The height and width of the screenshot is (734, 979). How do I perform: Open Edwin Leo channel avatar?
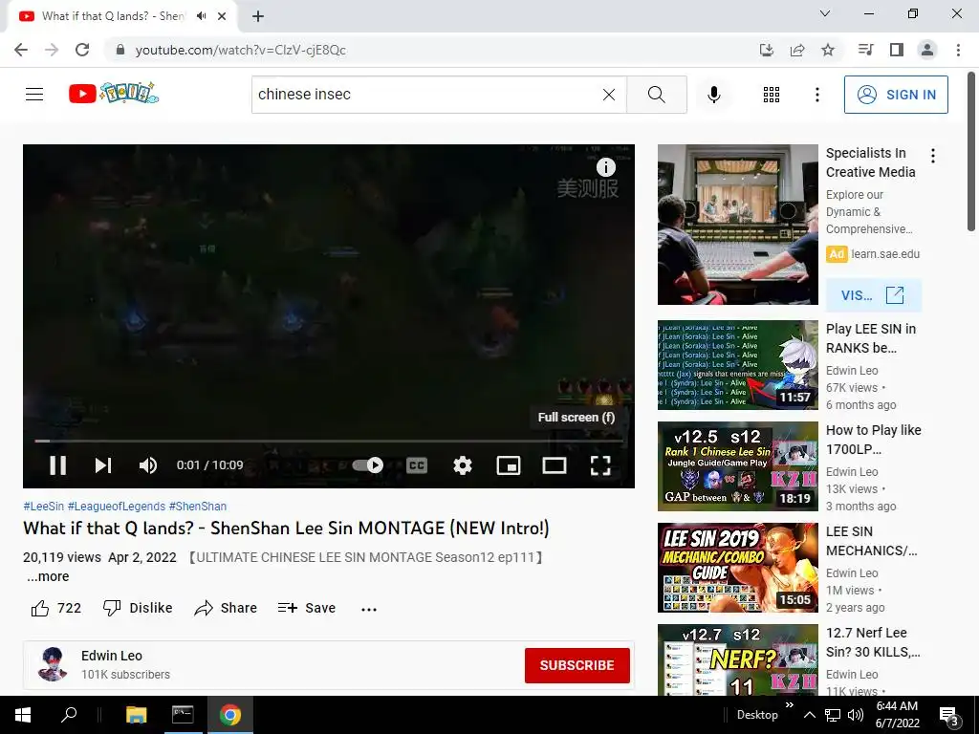[x=53, y=664]
